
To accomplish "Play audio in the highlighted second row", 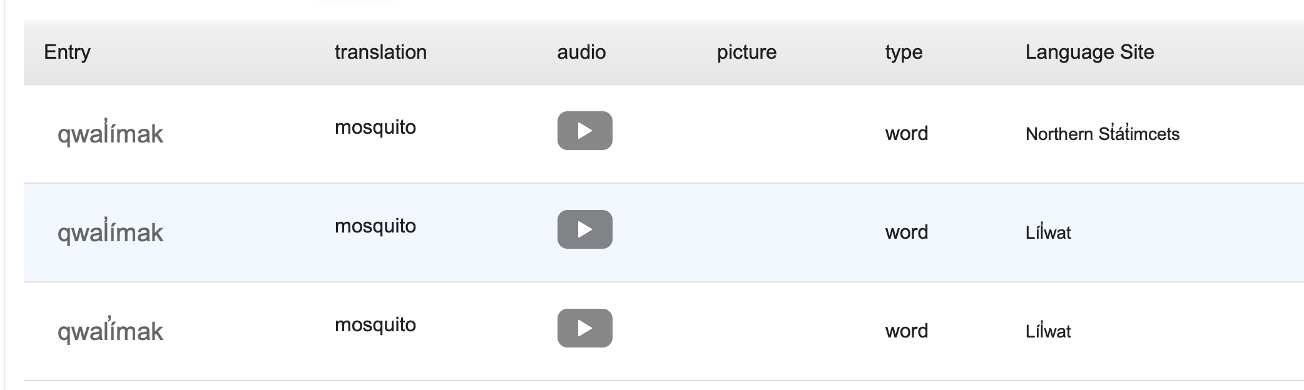I will tap(584, 229).
